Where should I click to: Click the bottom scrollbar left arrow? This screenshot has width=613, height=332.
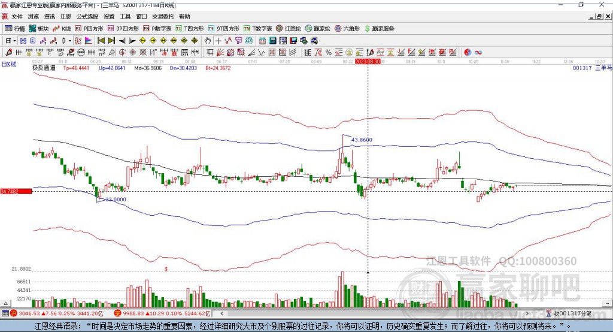[x=222, y=313]
